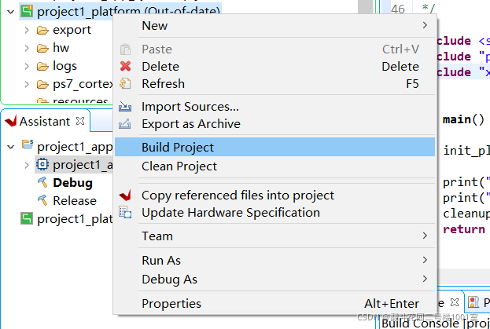Screen dimensions: 490x329
Task: Click the Refresh icon in context menu
Action: click(125, 83)
